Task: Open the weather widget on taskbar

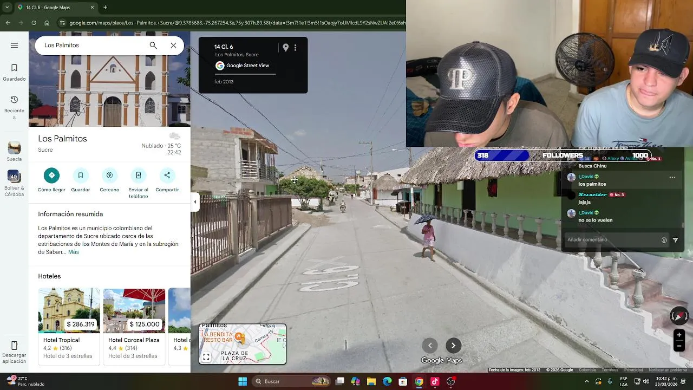Action: click(x=25, y=381)
